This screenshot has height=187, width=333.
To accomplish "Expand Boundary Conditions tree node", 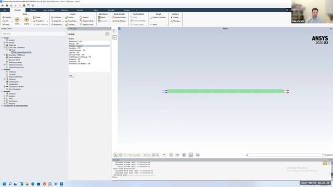I will (5, 55).
